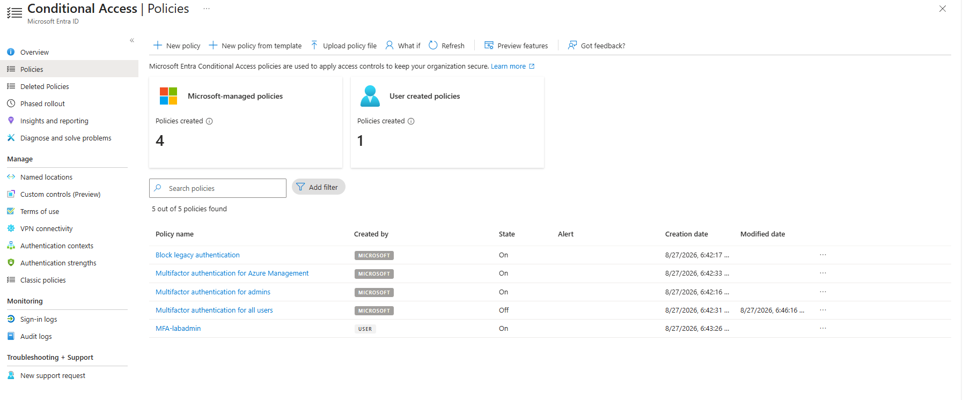Sort by the Policy name column header
The height and width of the screenshot is (400, 963).
[x=174, y=234]
